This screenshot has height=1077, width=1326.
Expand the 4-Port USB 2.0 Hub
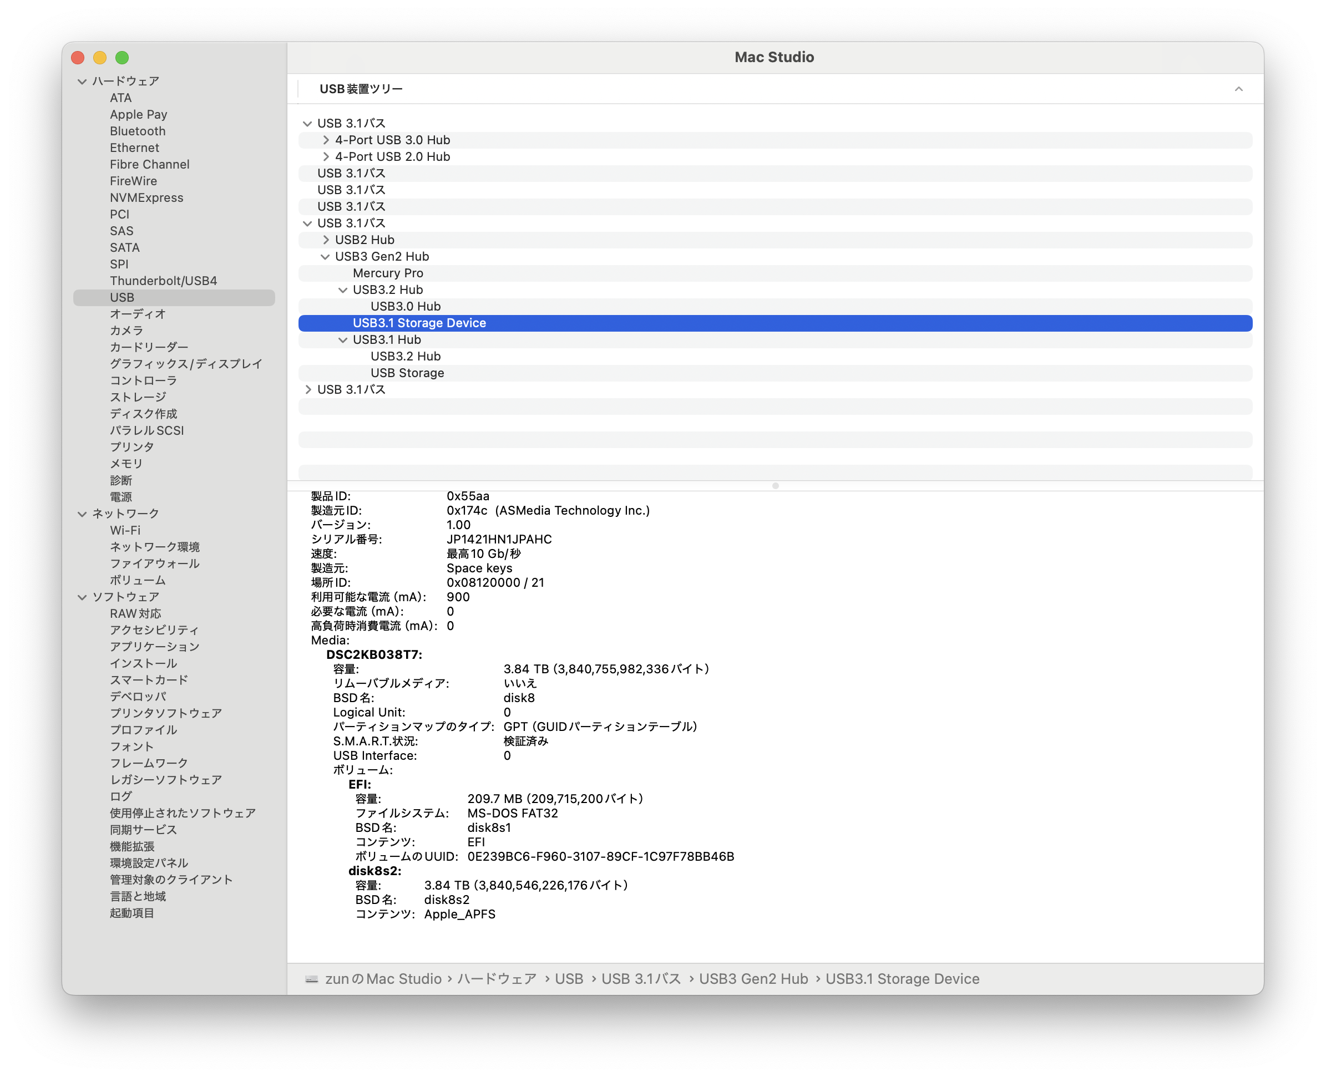click(326, 157)
